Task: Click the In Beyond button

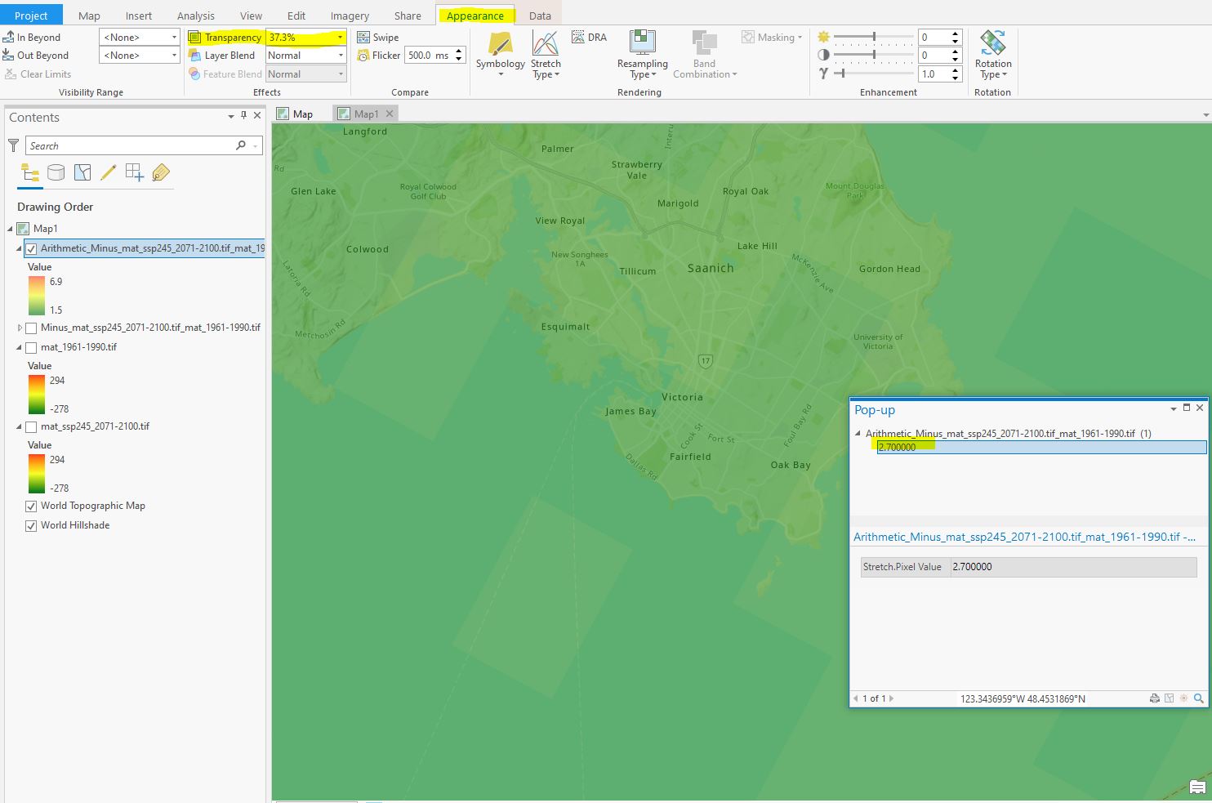Action: [x=32, y=38]
